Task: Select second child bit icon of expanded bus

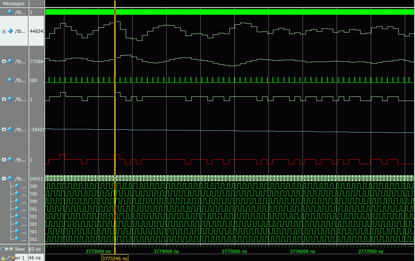Action: [17, 194]
